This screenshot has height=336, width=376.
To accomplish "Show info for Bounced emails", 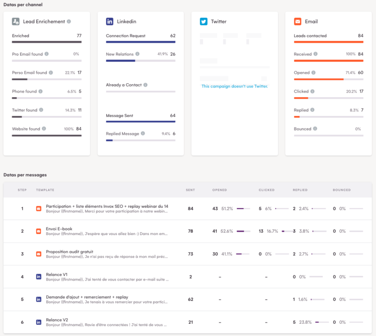I will click(x=315, y=129).
